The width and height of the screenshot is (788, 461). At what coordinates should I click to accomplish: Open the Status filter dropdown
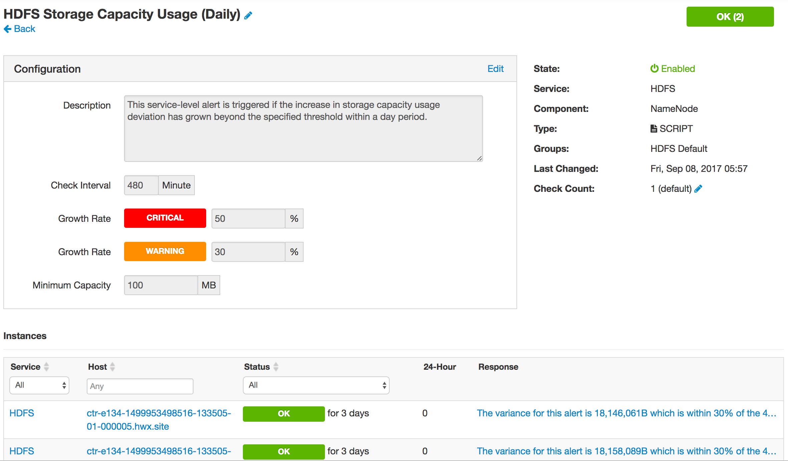pos(316,385)
